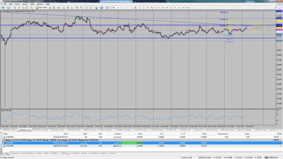283x159 pixels.
Task: Click the Overview_klk profile in status bar
Action: click(187, 158)
